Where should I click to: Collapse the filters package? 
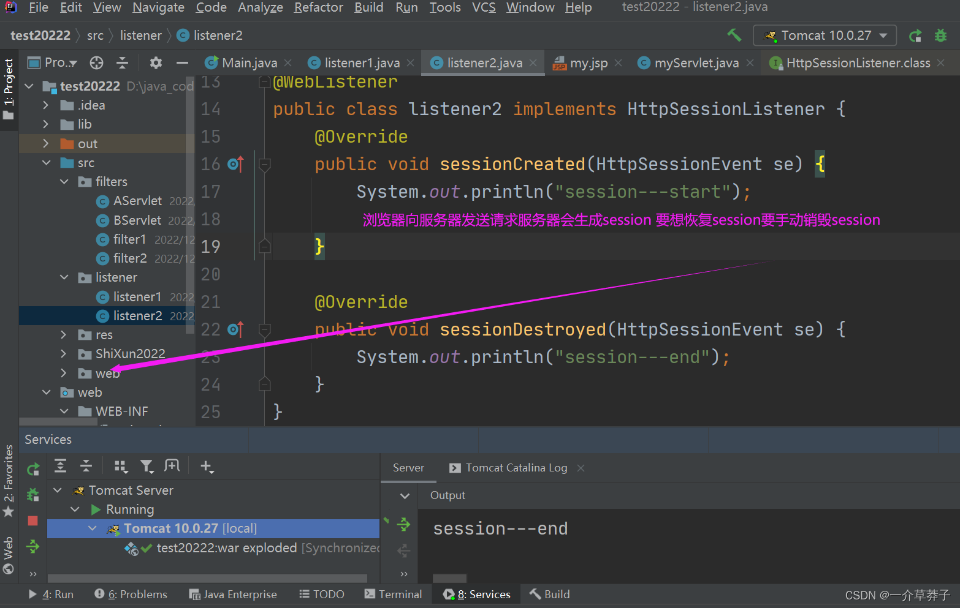pos(64,182)
